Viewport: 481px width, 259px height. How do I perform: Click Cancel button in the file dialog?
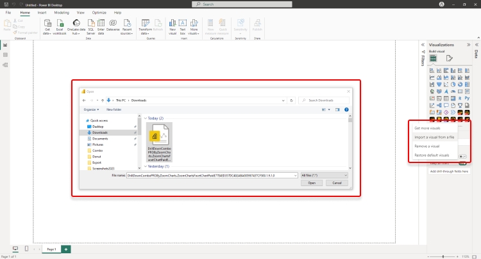point(337,183)
